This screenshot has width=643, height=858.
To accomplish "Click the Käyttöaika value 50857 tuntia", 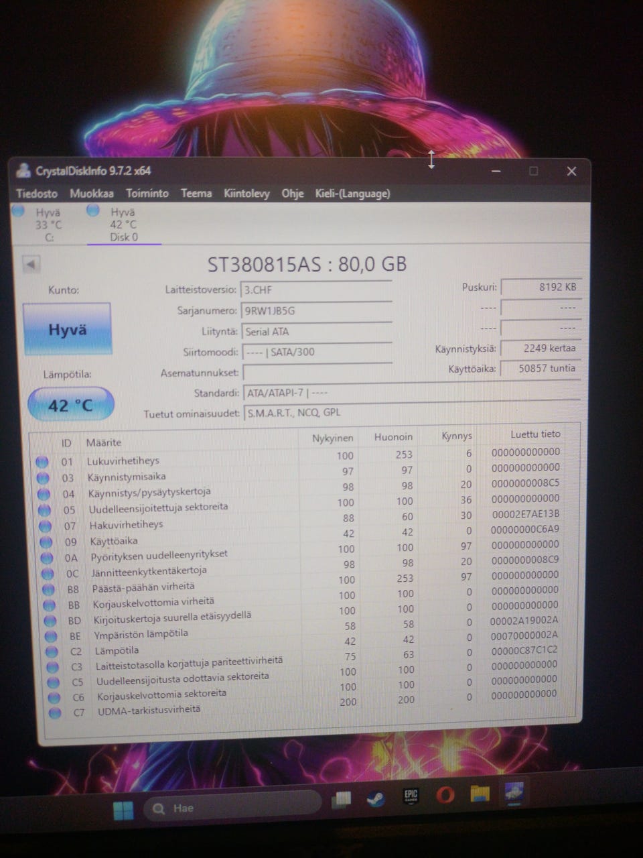I will click(x=541, y=369).
